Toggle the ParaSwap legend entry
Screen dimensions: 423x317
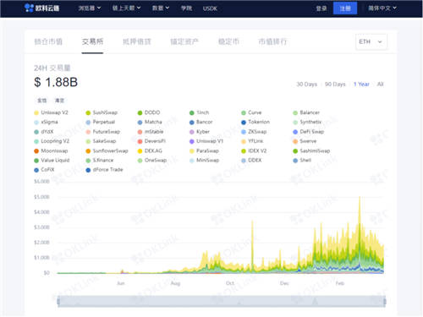204,150
